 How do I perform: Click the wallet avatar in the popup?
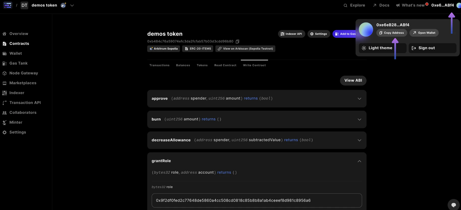[366, 29]
